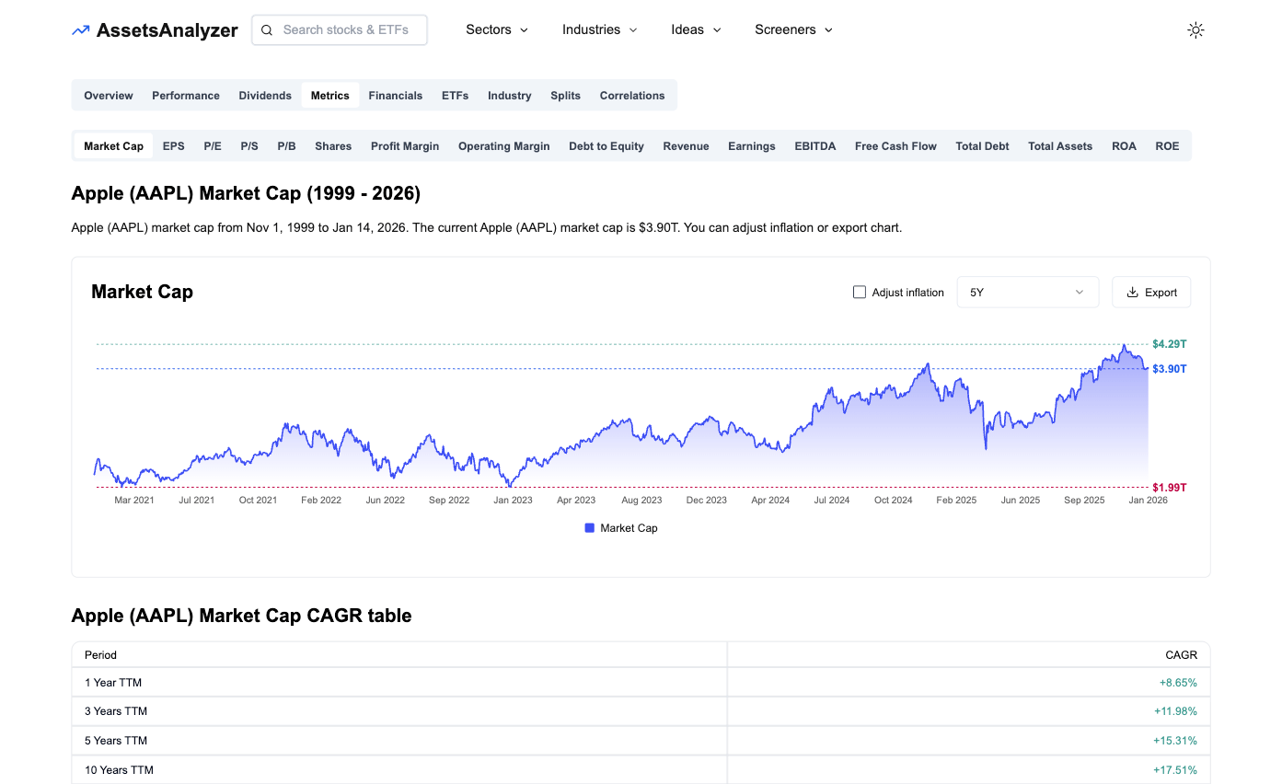This screenshot has height=784, width=1282.
Task: Click the Mar 2021 axis label
Action: point(134,501)
